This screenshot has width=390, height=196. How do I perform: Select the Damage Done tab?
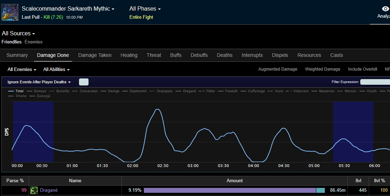point(53,55)
